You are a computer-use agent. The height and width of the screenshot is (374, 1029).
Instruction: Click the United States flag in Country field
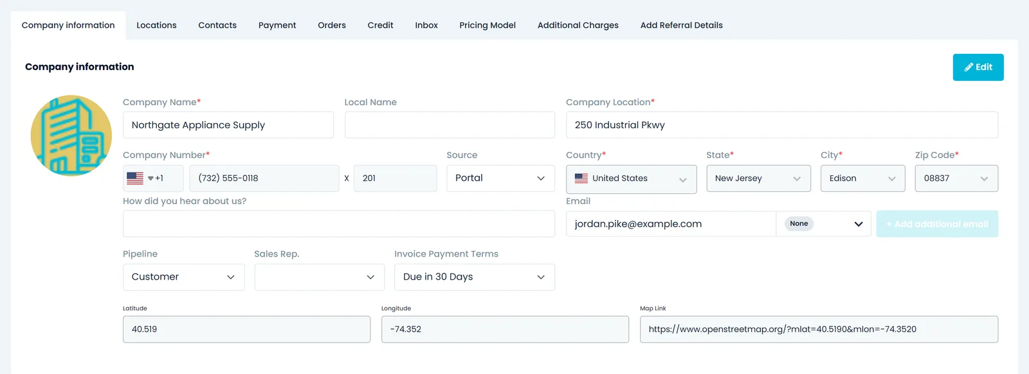pos(581,178)
